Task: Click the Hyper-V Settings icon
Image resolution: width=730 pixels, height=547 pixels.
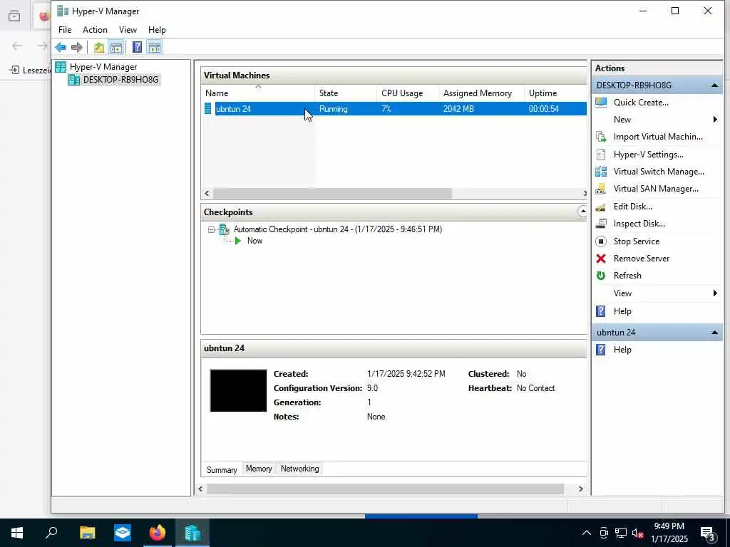Action: coord(601,155)
